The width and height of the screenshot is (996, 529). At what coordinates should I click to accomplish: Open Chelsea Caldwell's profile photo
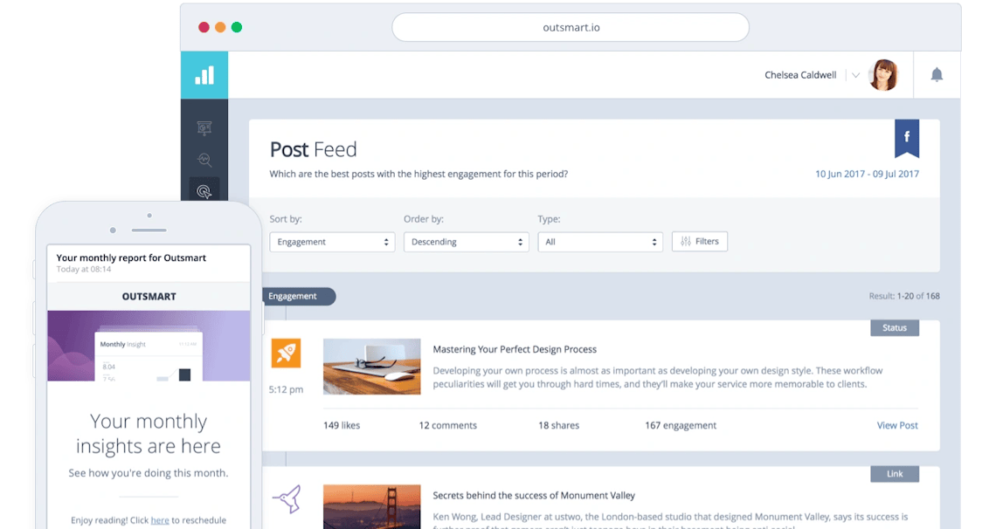click(882, 75)
